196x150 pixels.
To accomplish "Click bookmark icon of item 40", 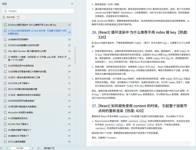I will 5,112.
